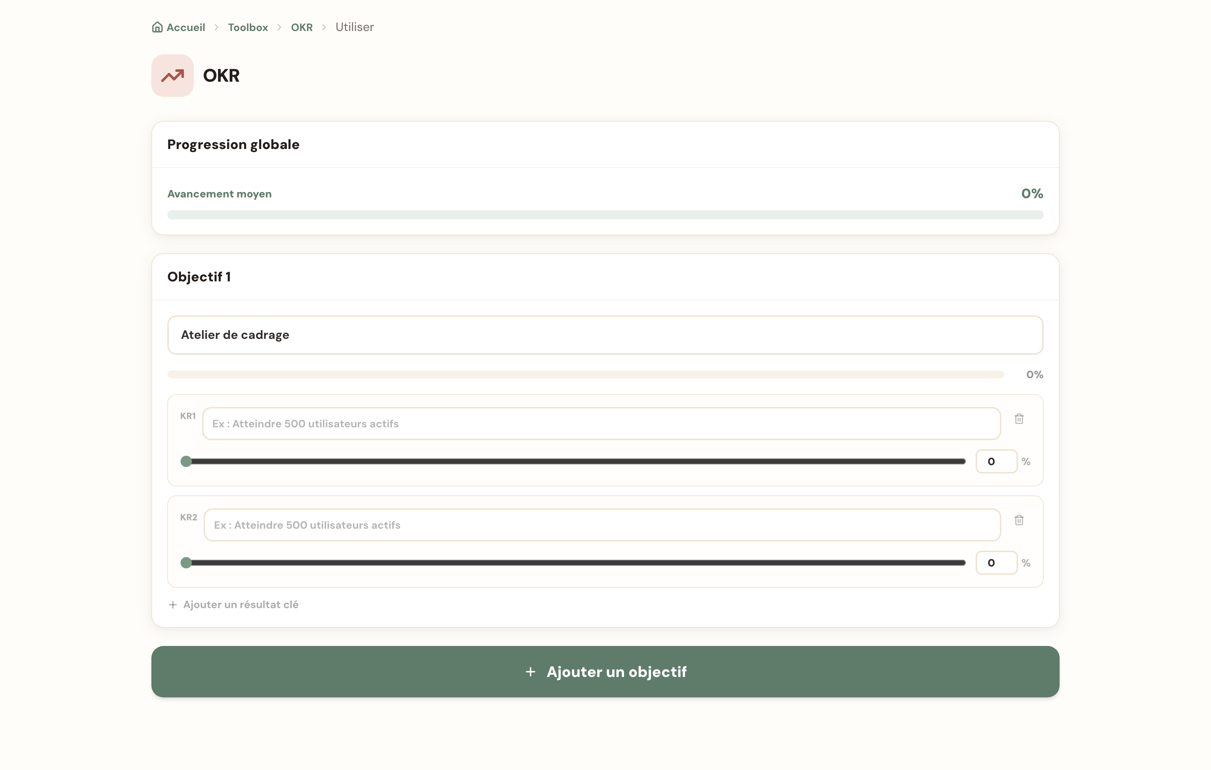Click the KR1 label
Image resolution: width=1211 pixels, height=770 pixels.
pos(188,416)
